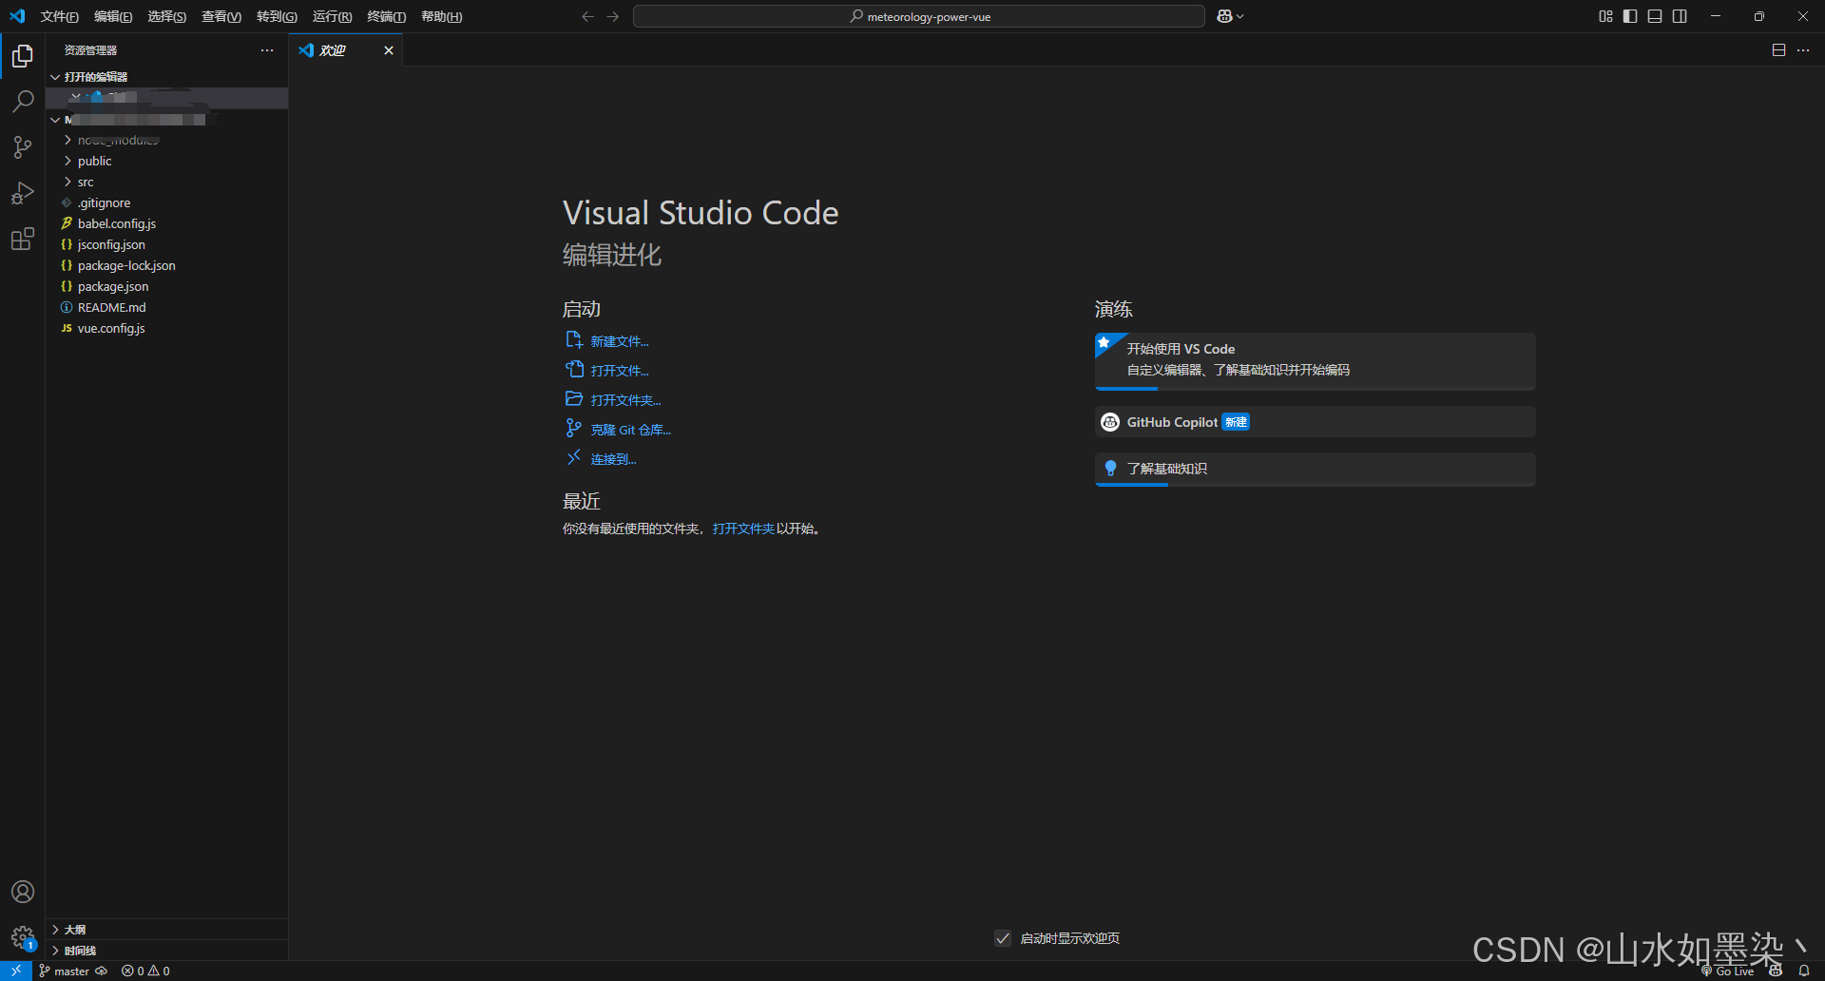1825x981 pixels.
Task: Collapse the project root folder
Action: [x=166, y=120]
